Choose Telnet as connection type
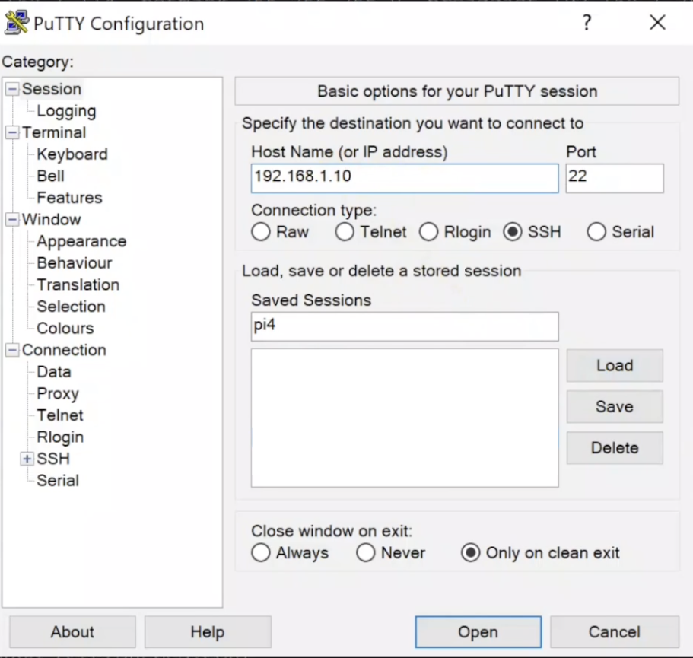 (345, 233)
